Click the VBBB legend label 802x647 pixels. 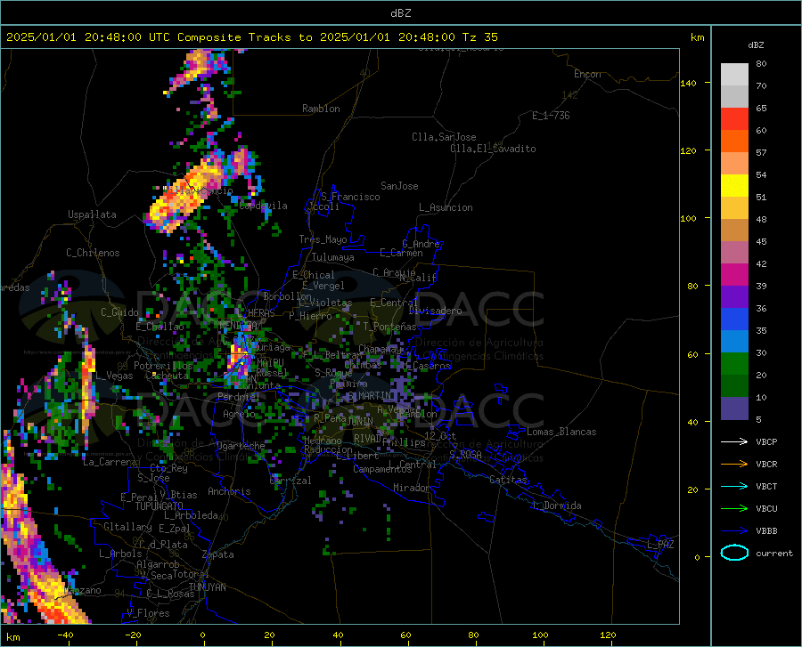pyautogui.click(x=766, y=531)
